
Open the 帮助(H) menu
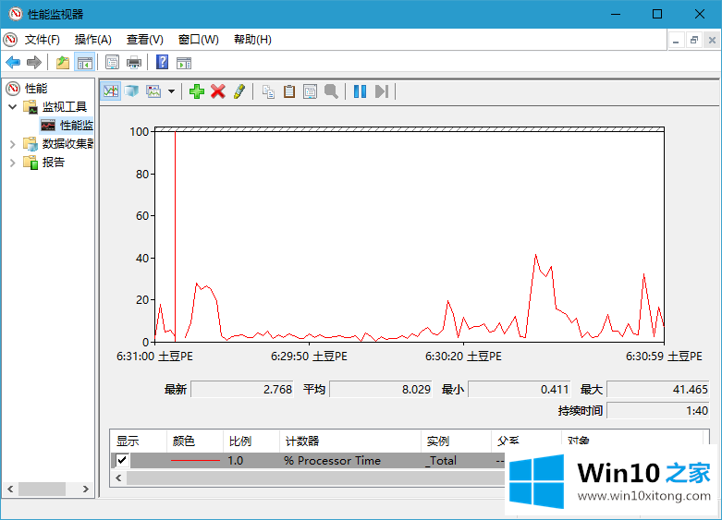(252, 40)
